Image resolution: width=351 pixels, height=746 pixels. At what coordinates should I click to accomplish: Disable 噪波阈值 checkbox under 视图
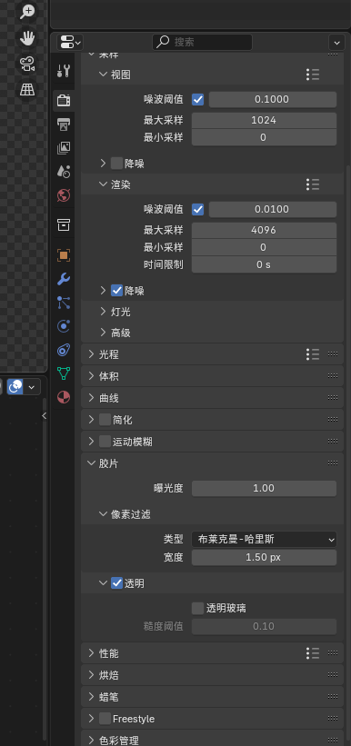[x=197, y=99]
